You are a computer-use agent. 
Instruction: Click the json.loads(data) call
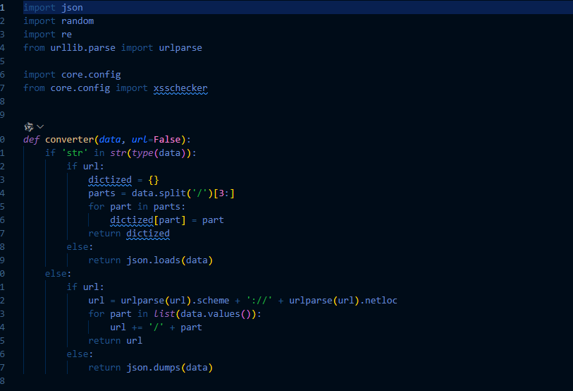point(169,260)
